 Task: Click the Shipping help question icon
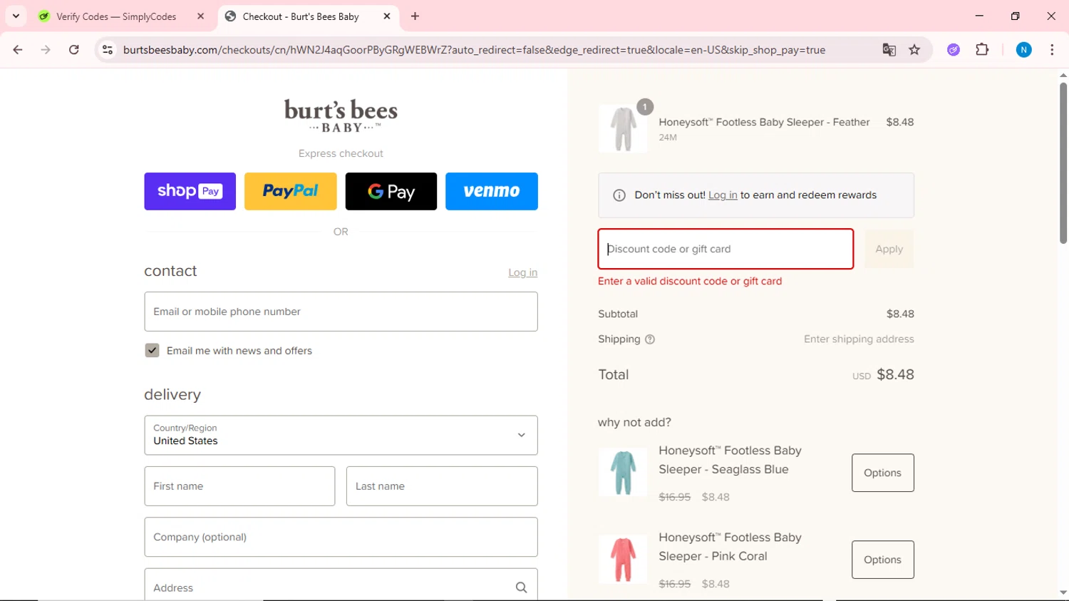[x=650, y=339]
